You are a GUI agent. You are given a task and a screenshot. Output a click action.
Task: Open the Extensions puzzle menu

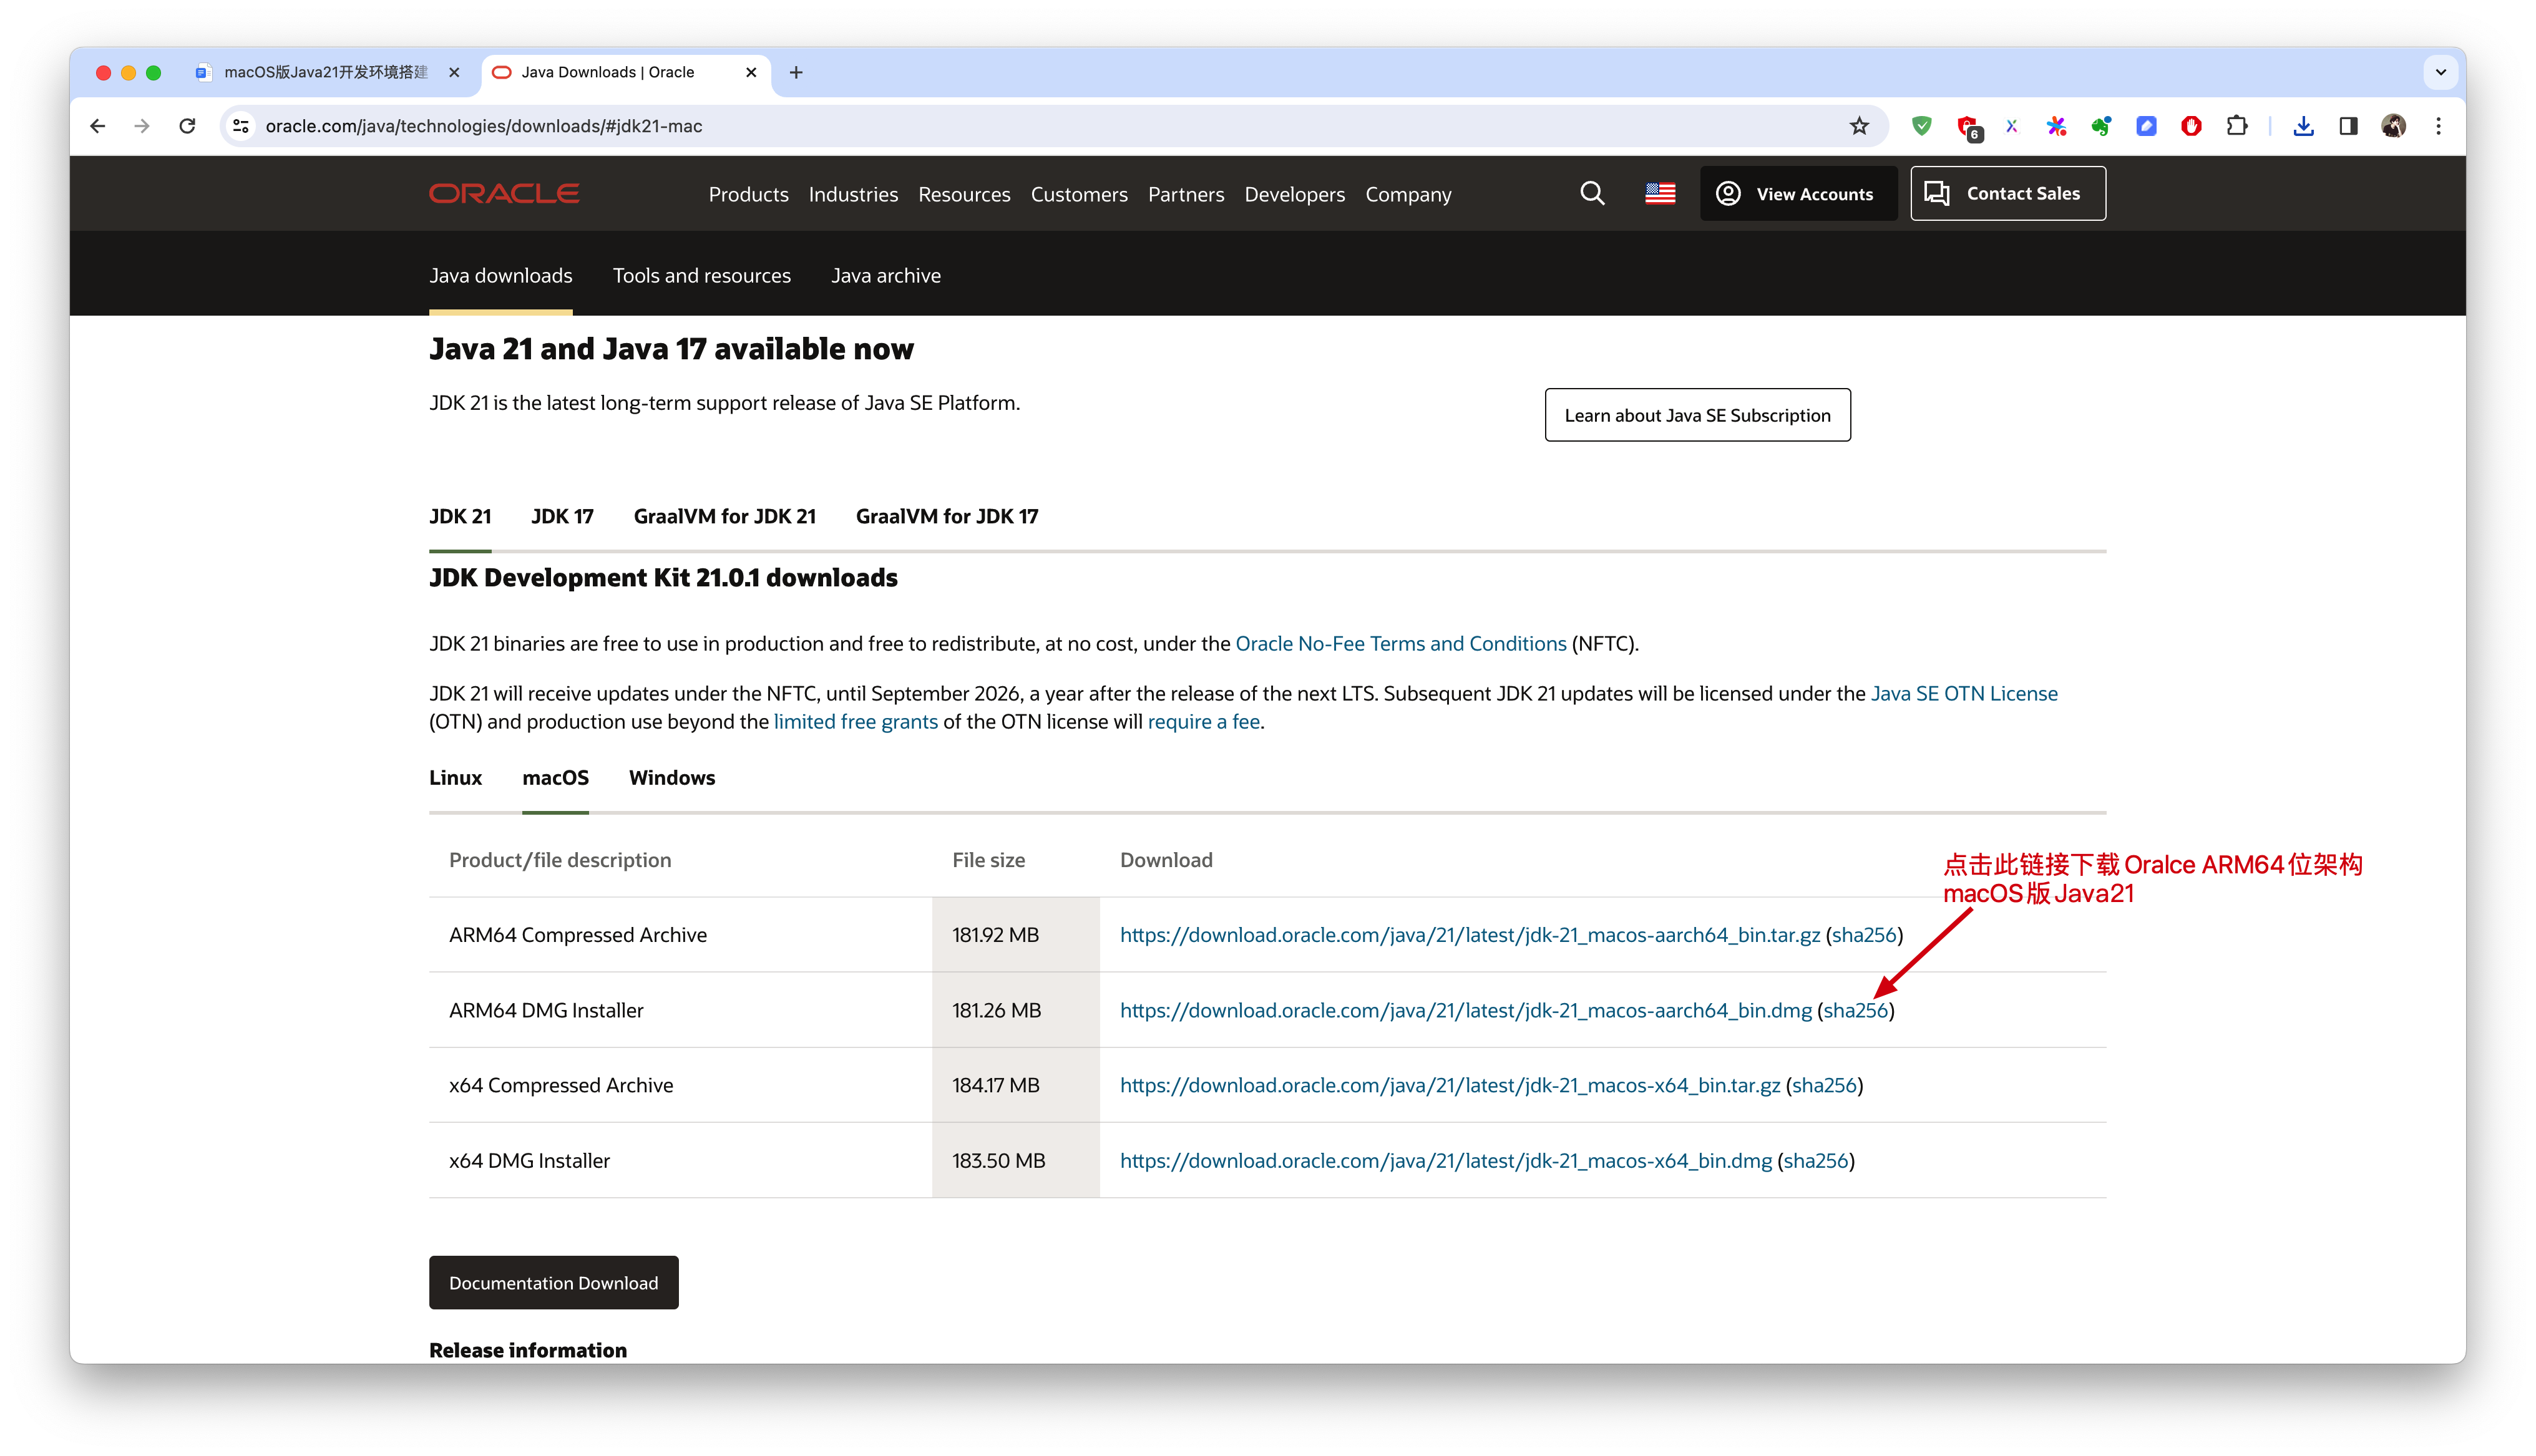click(2237, 126)
